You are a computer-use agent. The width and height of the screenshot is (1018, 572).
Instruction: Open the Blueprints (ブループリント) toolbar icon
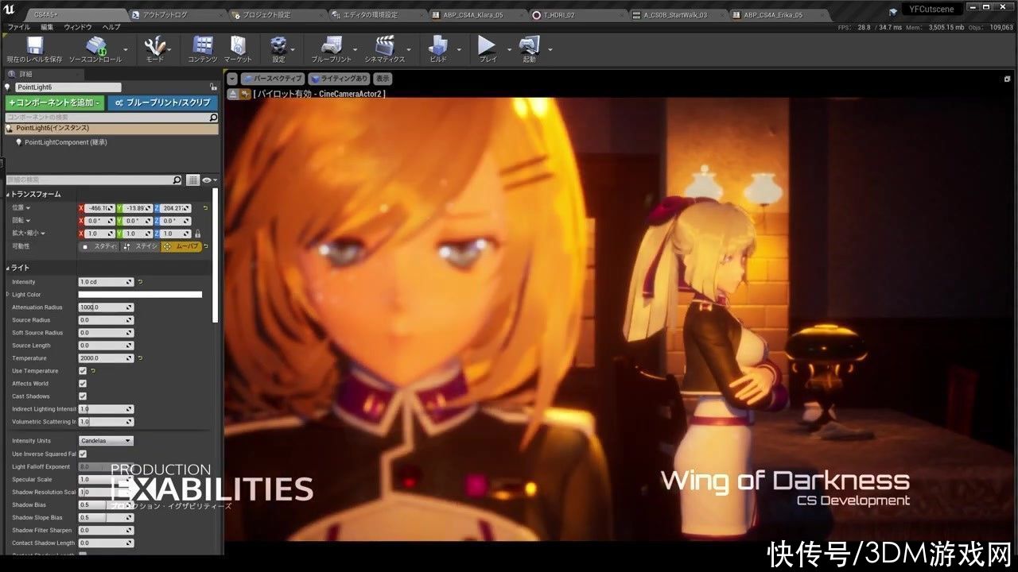[x=331, y=45]
